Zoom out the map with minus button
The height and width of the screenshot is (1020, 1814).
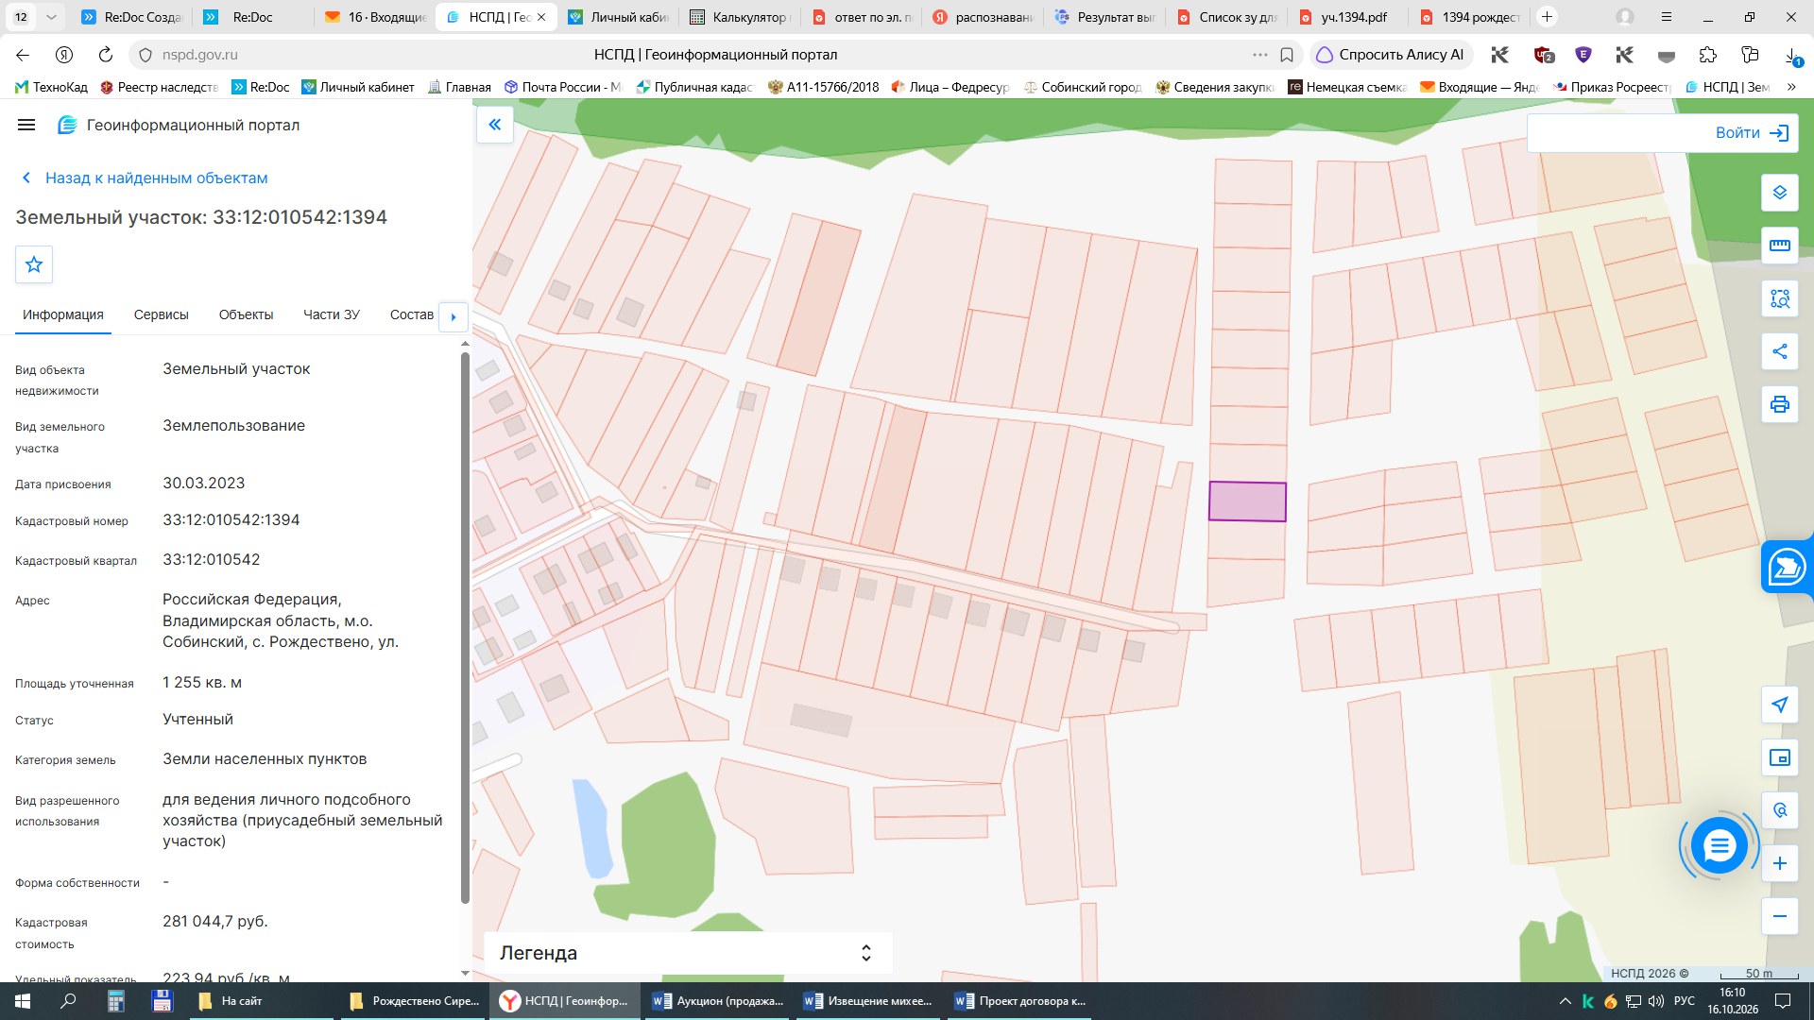[1780, 916]
